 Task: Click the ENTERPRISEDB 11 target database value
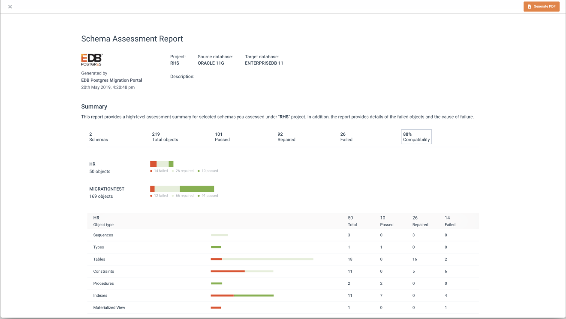[x=264, y=63]
